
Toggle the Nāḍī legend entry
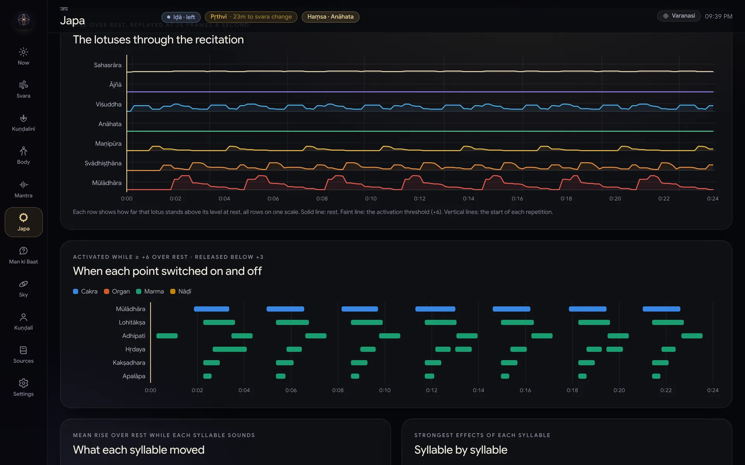coord(181,291)
